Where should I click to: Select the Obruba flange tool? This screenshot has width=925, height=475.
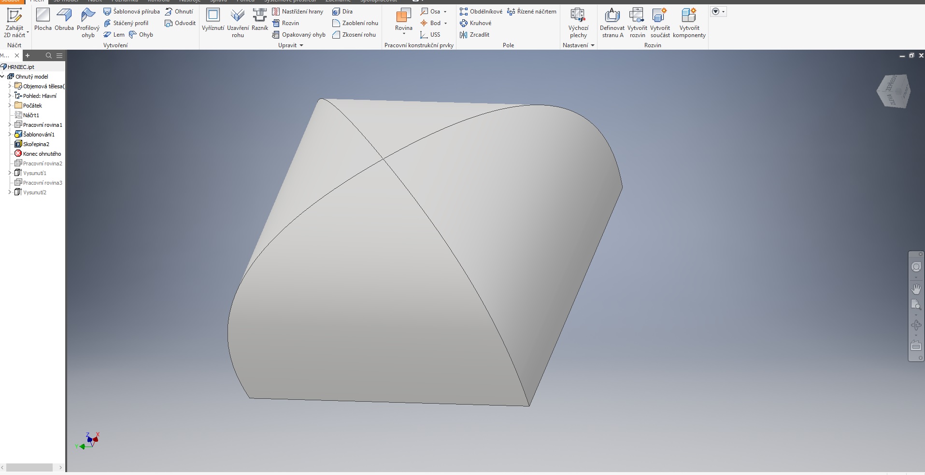point(64,20)
